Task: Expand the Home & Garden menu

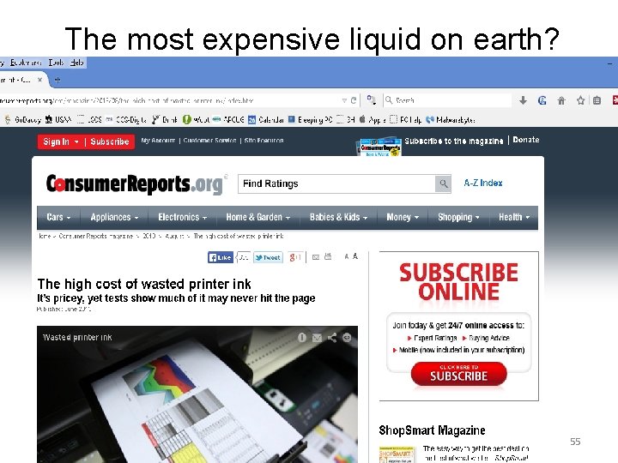Action: coord(258,217)
